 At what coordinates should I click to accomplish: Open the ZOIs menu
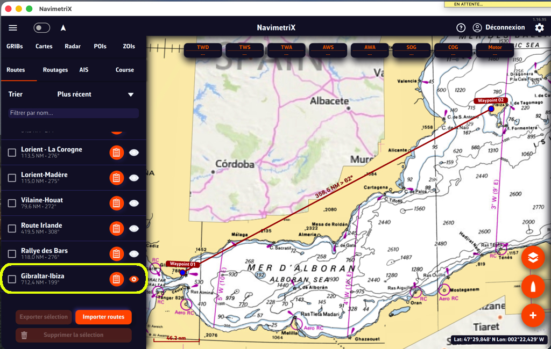coord(129,46)
